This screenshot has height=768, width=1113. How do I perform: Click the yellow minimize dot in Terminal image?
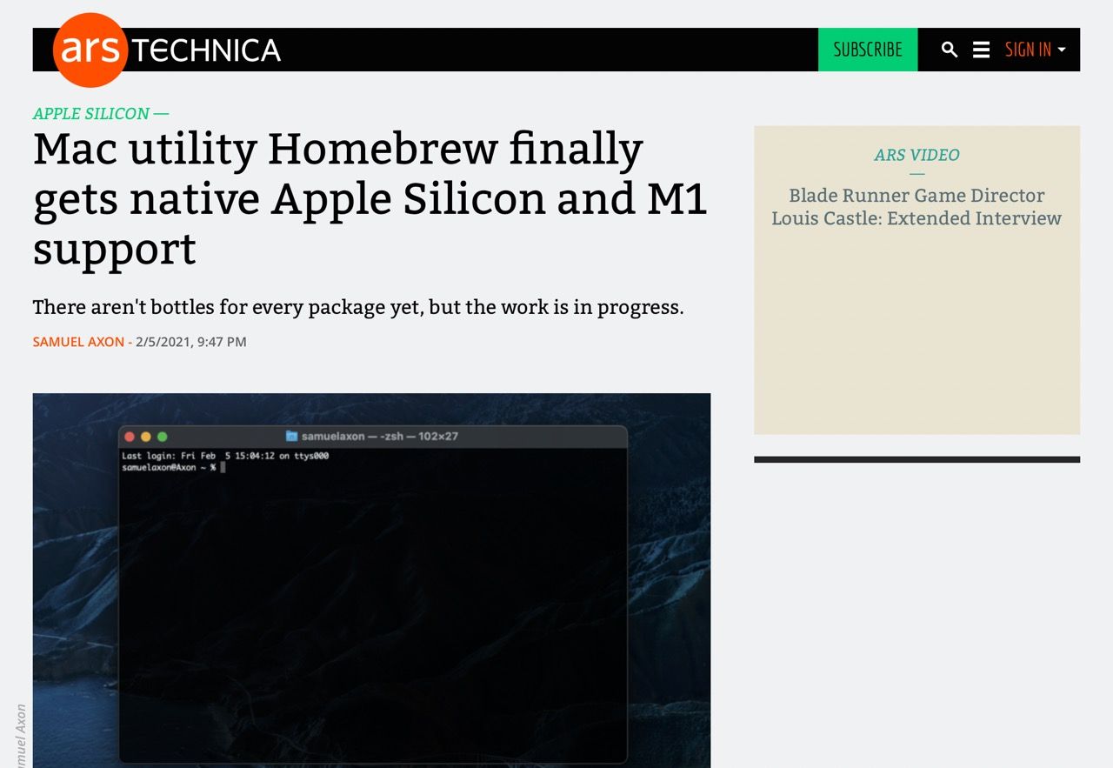pos(146,437)
